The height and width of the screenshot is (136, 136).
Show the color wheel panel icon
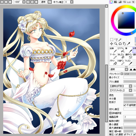(111, 2)
